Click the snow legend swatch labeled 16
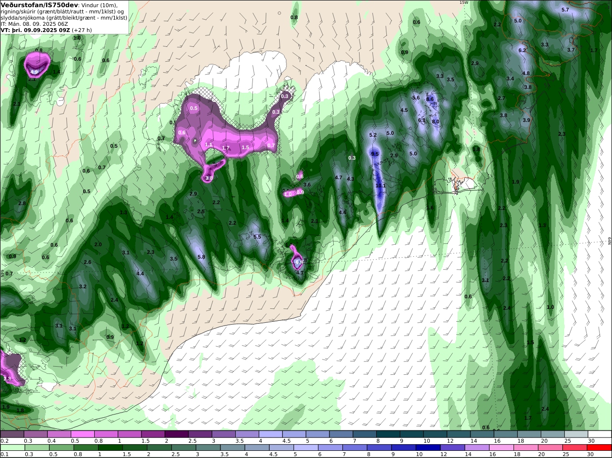 click(506, 434)
